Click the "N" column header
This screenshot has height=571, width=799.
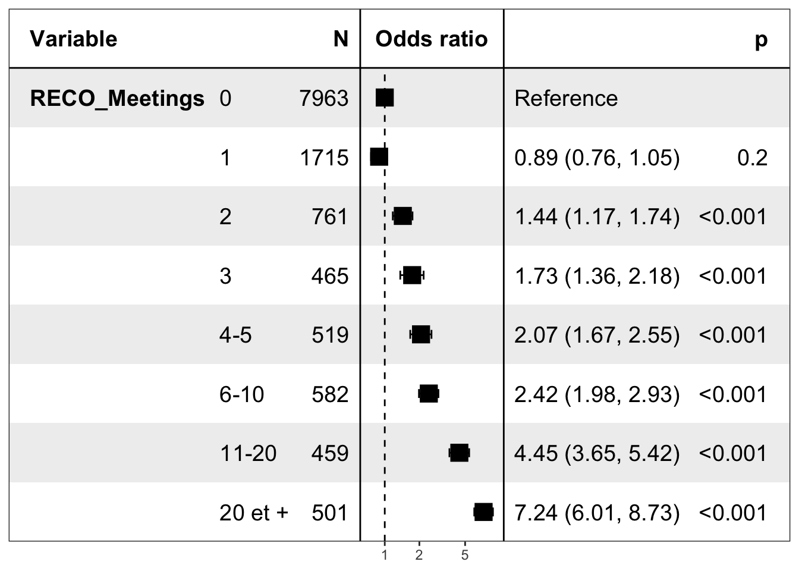[x=341, y=39]
